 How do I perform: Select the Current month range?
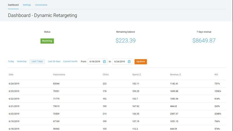(70, 61)
